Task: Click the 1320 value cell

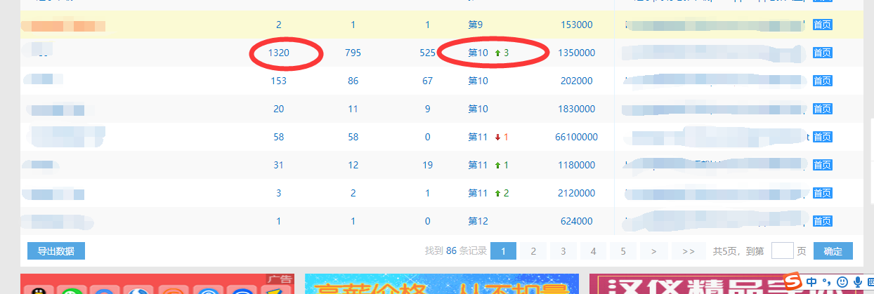Action: [279, 53]
